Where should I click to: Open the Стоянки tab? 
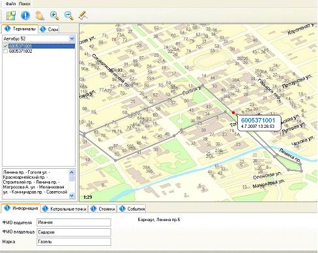[x=102, y=209]
